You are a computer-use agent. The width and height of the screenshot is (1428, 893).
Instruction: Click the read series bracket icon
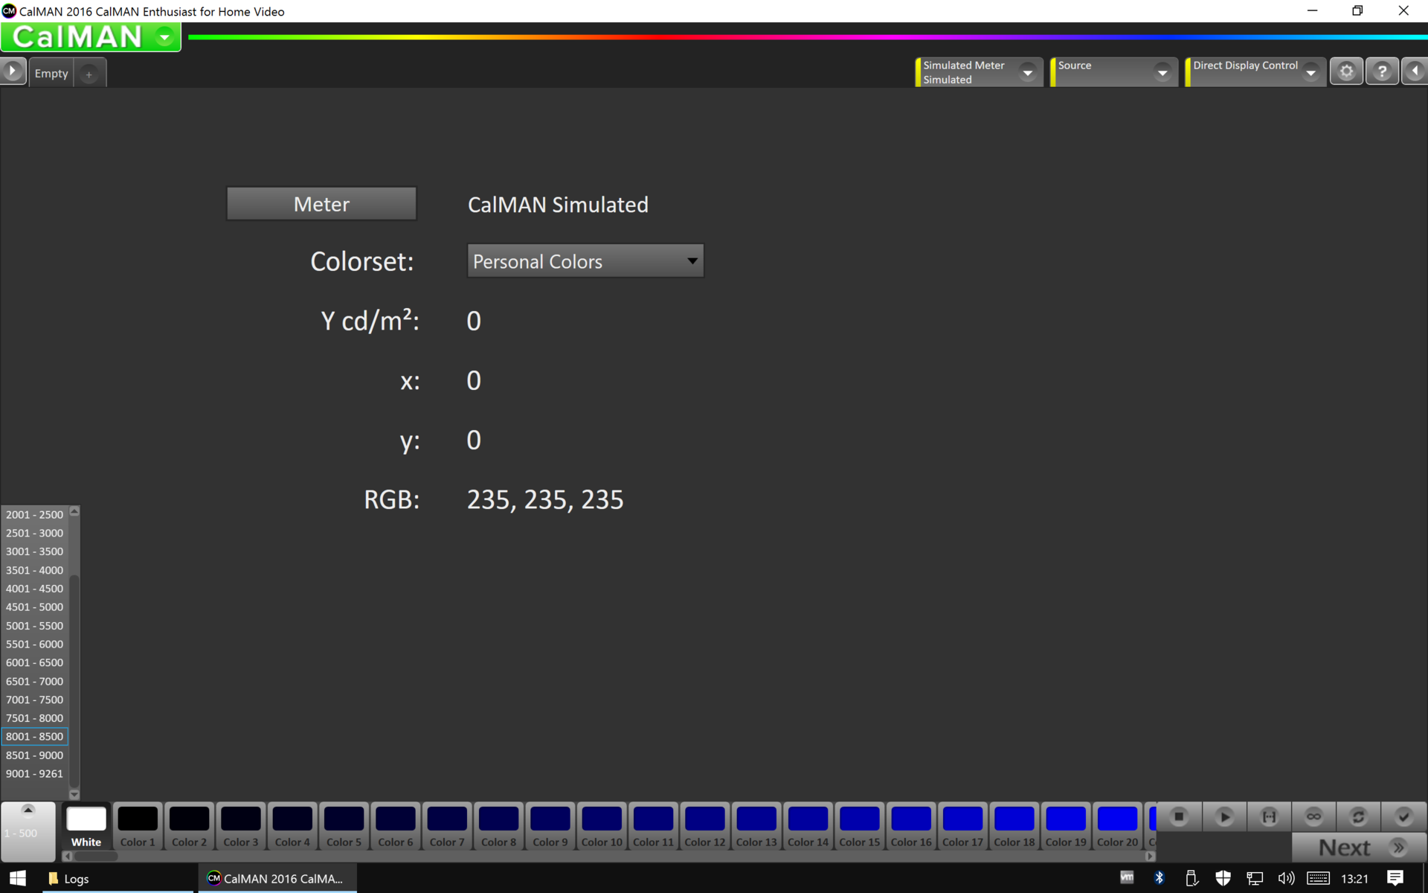[x=1269, y=817]
